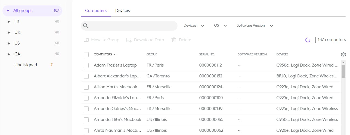The width and height of the screenshot is (350, 135).
Task: Click the Move to Group folder icon
Action: click(x=86, y=40)
